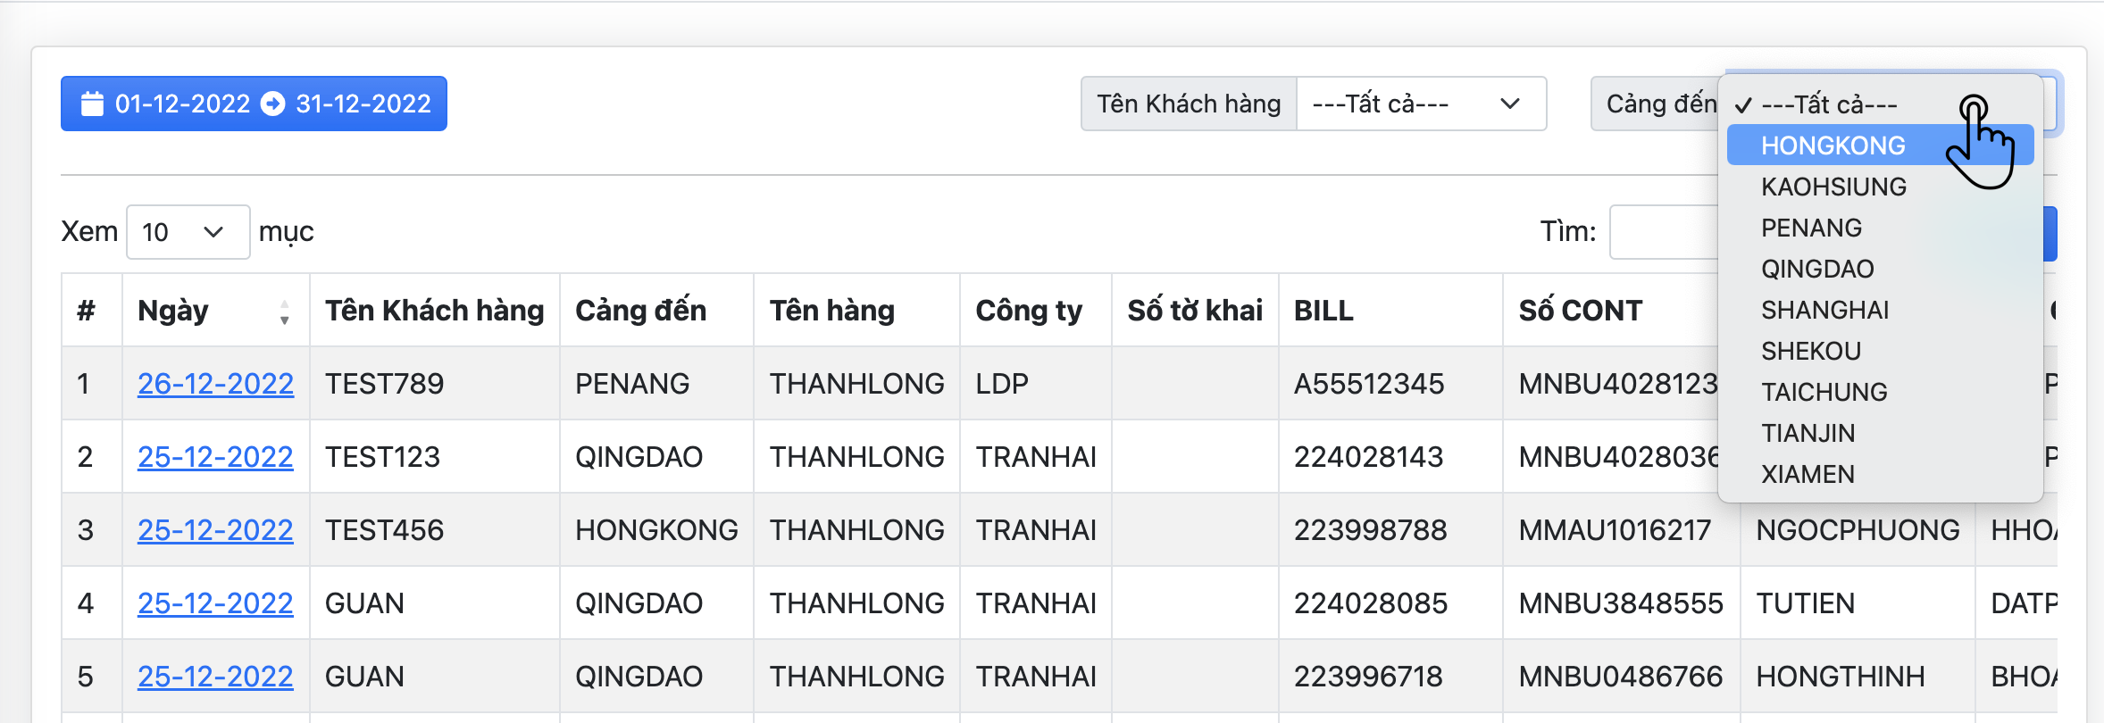Select KAOHSIUNG from the port list
The width and height of the screenshot is (2104, 723).
point(1833,187)
